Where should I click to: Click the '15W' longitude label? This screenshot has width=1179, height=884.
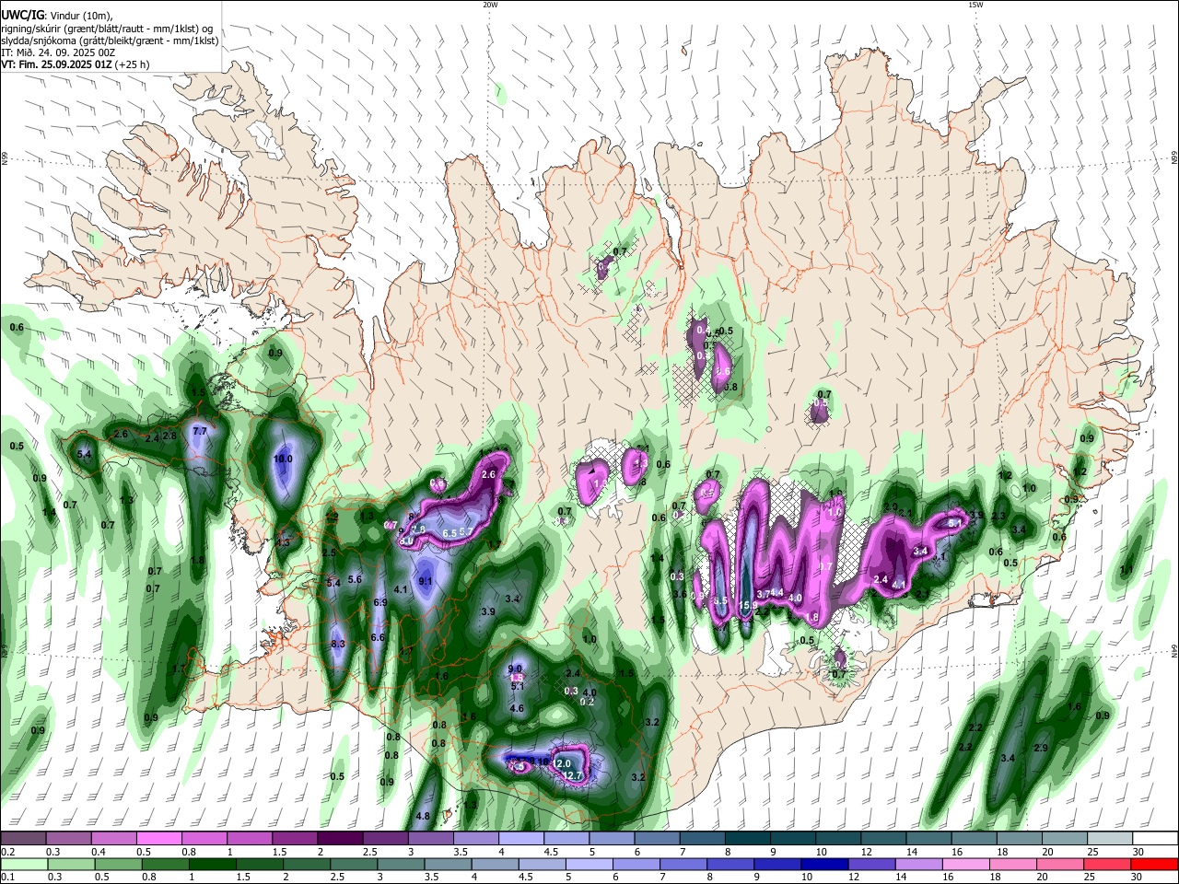tap(975, 5)
